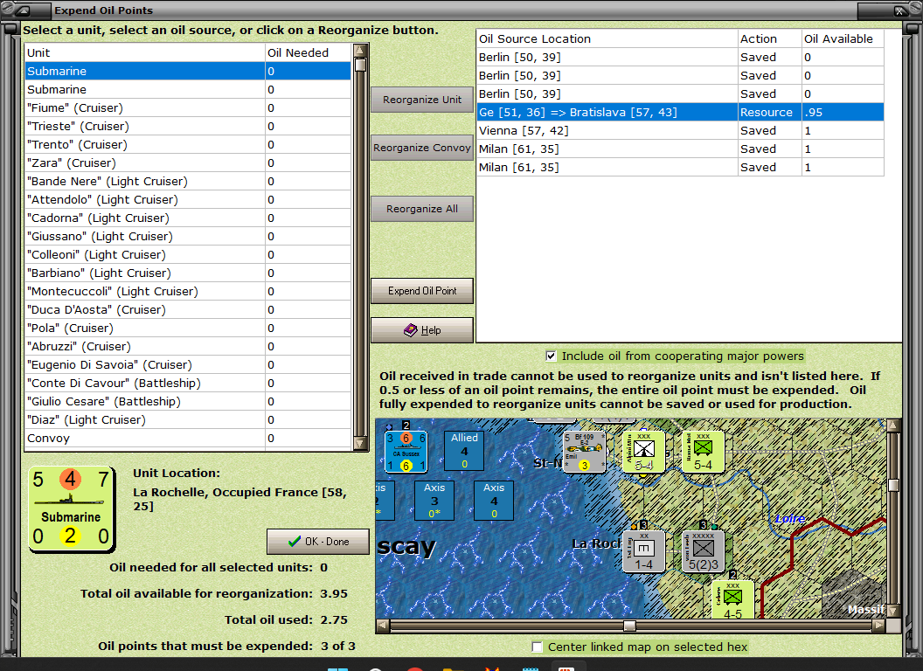Click the map horizontal scrollbar thumb
Image resolution: width=923 pixels, height=671 pixels.
point(630,625)
